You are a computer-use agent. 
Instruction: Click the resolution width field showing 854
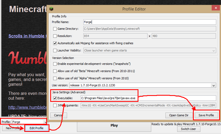[x=115, y=36]
